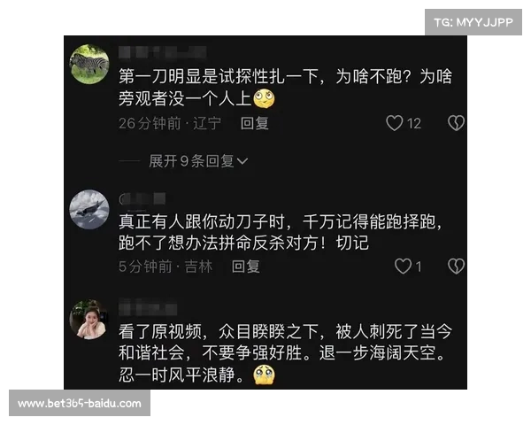Select the comment text 真正有人跟你动刀子时
The image size is (531, 425).
pos(202,222)
